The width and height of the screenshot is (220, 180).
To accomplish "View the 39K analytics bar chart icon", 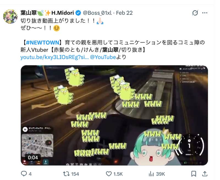I will 151,174.
